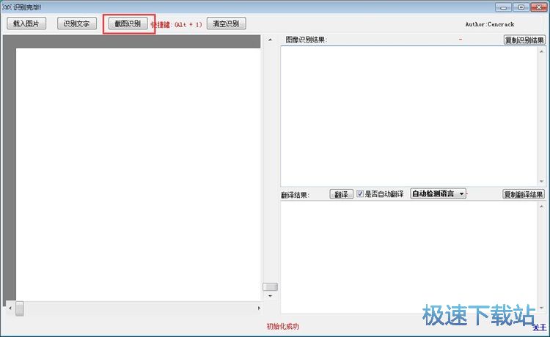
Task: Click the image preview canvas area
Action: click(x=138, y=174)
